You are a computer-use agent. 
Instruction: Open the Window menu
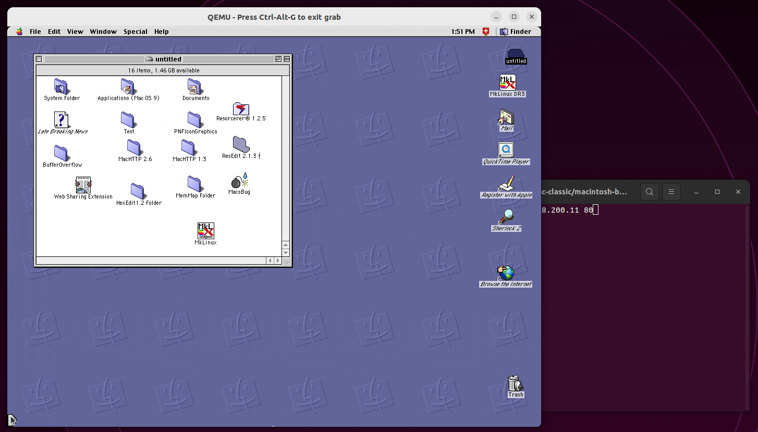[x=103, y=31]
